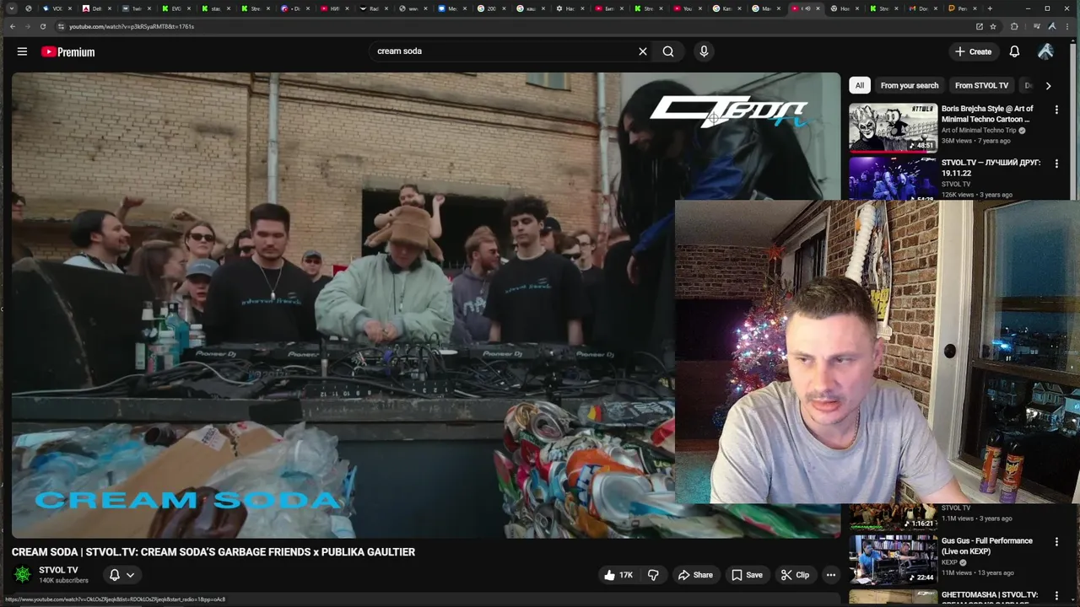Open Gus Gus video thumbnail
Image resolution: width=1080 pixels, height=607 pixels.
coord(893,559)
